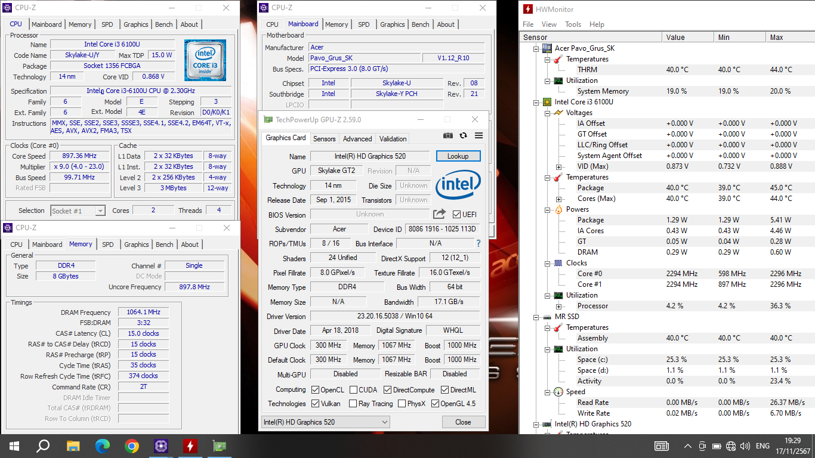Screen dimensions: 815x458
Task: Open SPD tab in the CPU-Z Memory window
Action: click(x=107, y=245)
